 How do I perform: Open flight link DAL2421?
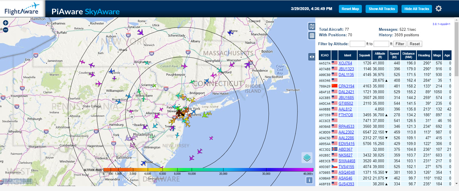pyautogui.click(x=346, y=92)
